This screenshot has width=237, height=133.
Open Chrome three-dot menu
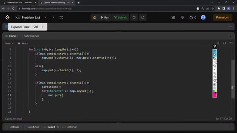click(234, 8)
